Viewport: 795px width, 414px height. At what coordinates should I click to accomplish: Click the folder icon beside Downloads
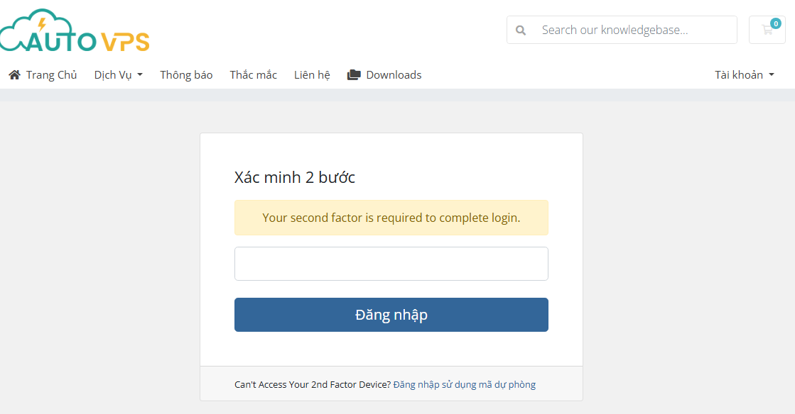(x=354, y=75)
